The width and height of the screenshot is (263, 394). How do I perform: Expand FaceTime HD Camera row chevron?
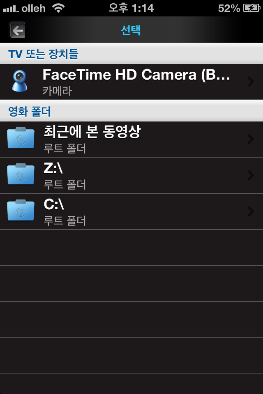(x=251, y=82)
